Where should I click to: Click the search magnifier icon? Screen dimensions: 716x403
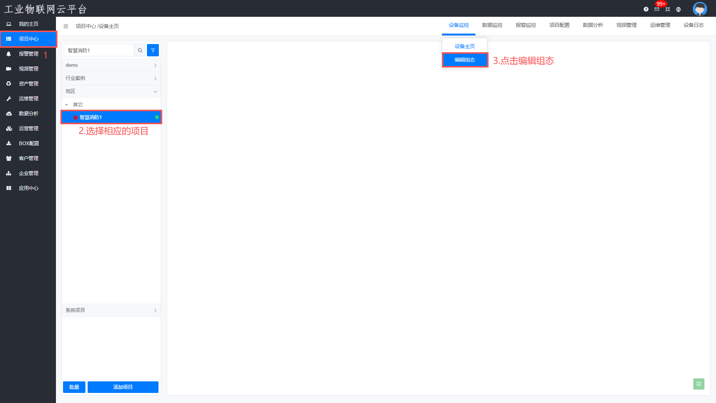(140, 50)
